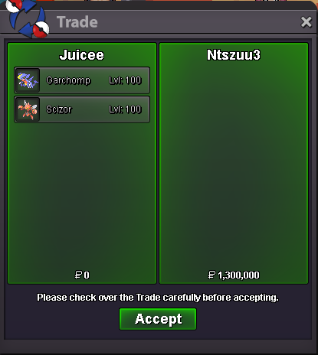Click the Scizor sprite icon
This screenshot has width=318, height=355.
pyautogui.click(x=28, y=109)
